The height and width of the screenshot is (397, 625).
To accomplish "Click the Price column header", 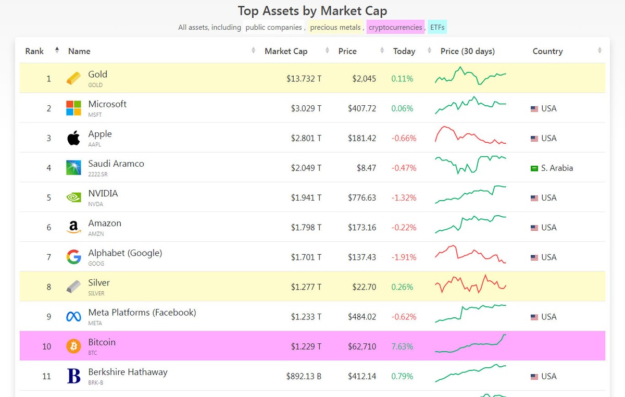I will pyautogui.click(x=349, y=51).
